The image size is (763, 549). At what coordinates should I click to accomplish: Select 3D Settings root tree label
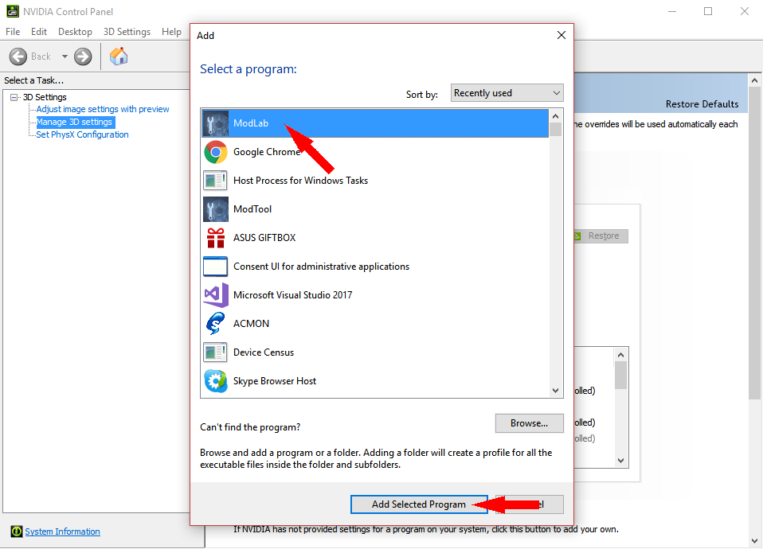pos(45,97)
